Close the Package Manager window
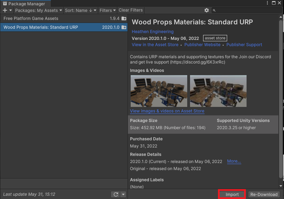 [279, 3]
